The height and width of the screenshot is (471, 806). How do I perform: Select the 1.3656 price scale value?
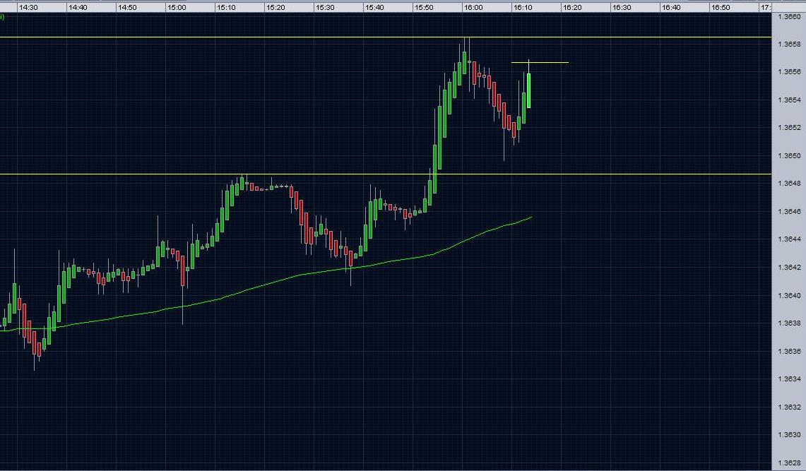789,72
